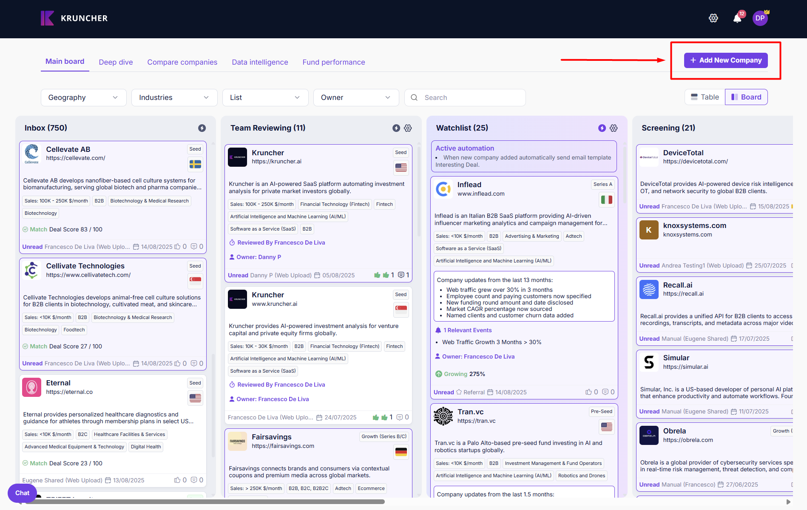This screenshot has height=510, width=807.
Task: Open comments on Cellivate Technologies card
Action: point(194,363)
